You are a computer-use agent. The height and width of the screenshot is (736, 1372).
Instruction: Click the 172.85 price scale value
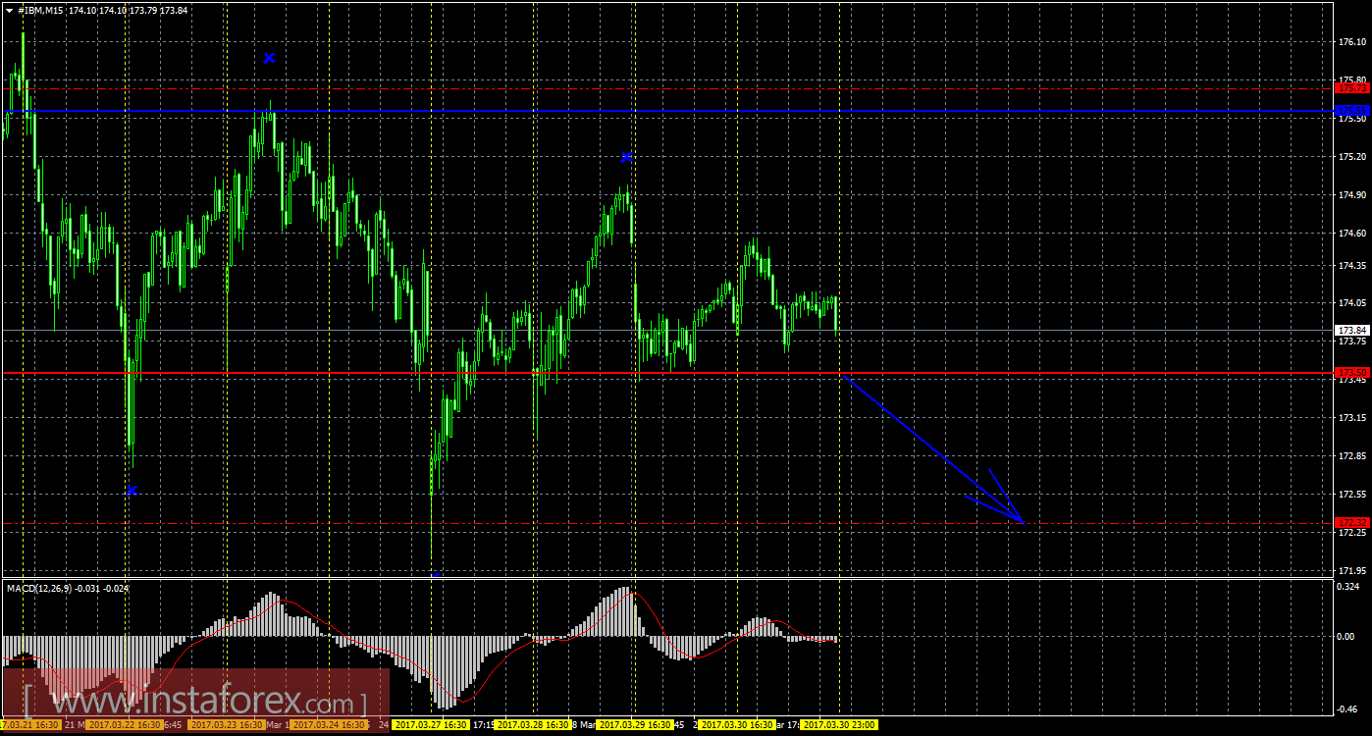click(1352, 456)
